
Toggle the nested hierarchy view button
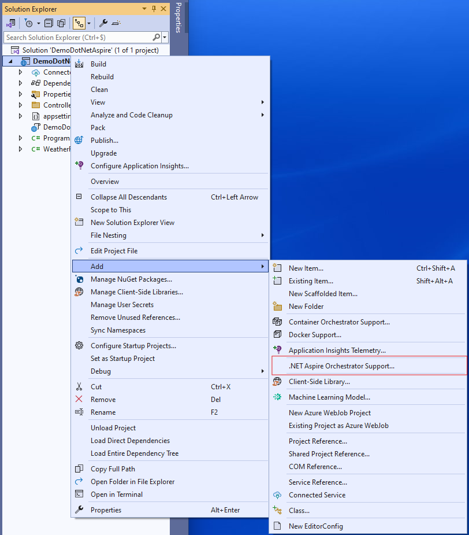click(x=79, y=23)
